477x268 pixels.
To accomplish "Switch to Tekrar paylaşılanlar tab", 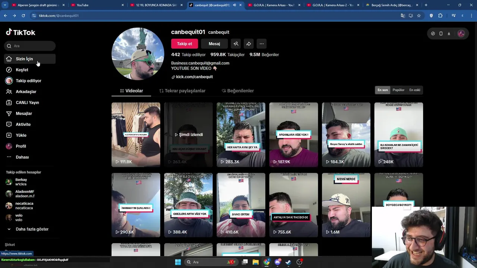I will coord(182,91).
